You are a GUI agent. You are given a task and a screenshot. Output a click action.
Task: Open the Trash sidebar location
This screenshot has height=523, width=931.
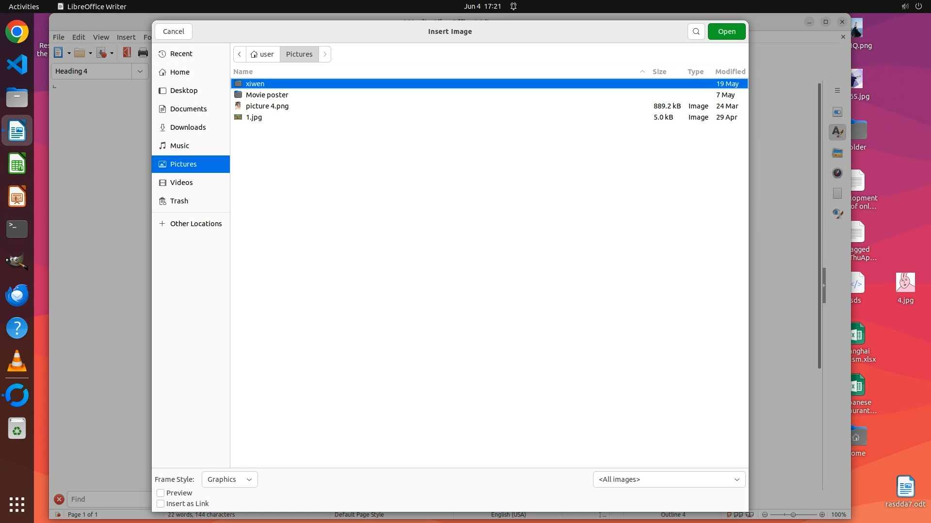coord(179,201)
